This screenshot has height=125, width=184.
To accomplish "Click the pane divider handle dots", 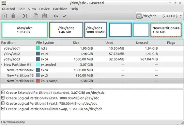I will (x=92, y=89).
